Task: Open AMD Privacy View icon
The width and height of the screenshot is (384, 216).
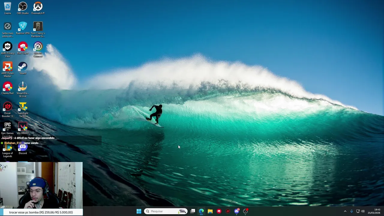Action: click(7, 49)
